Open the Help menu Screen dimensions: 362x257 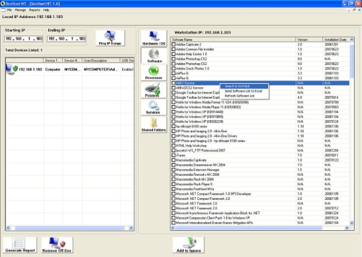(46, 10)
